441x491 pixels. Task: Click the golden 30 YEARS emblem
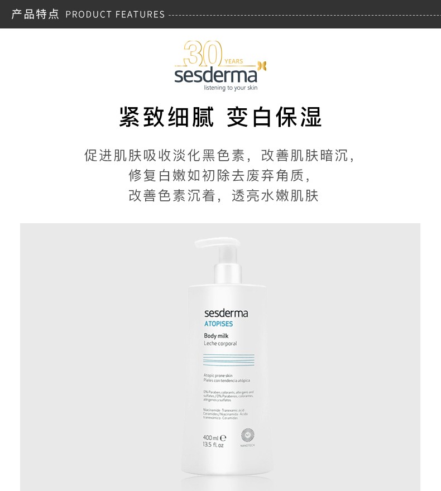tap(213, 54)
